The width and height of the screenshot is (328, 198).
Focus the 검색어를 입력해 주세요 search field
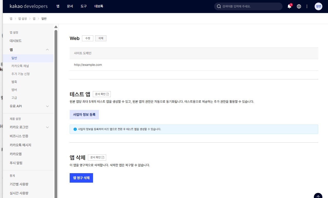tap(248, 6)
